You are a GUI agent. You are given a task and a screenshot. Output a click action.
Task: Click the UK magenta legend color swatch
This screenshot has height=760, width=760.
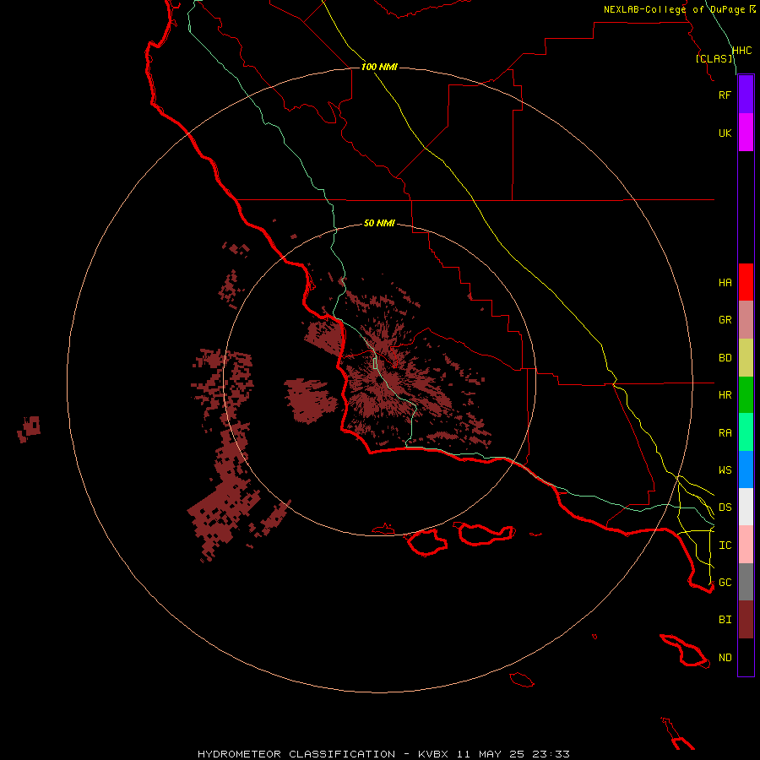pos(746,133)
